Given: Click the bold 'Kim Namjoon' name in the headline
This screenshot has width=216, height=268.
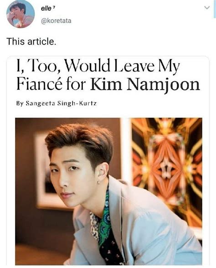Looking at the screenshot, I should (x=145, y=84).
